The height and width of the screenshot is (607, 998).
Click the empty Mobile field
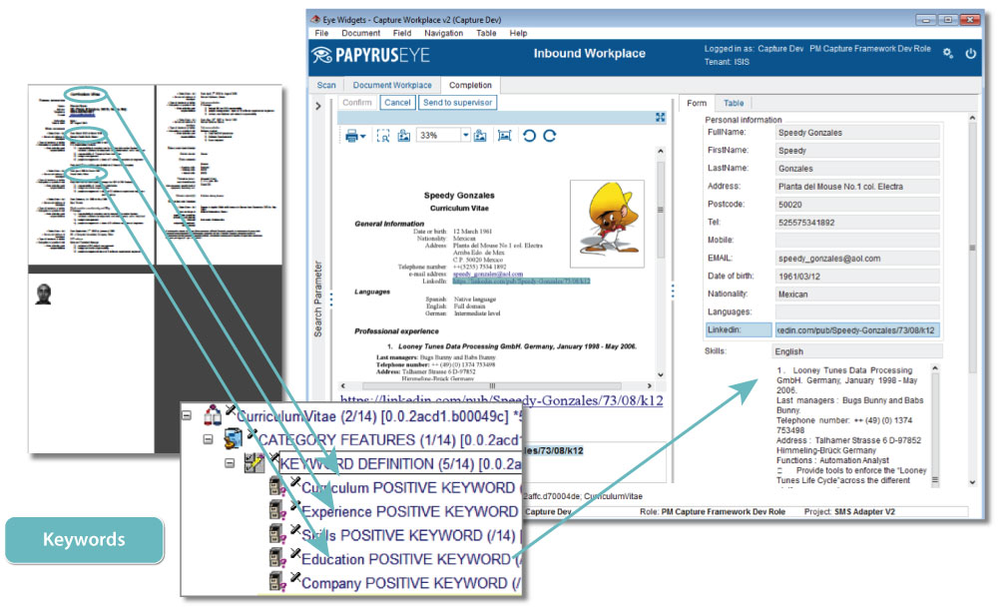pos(856,241)
